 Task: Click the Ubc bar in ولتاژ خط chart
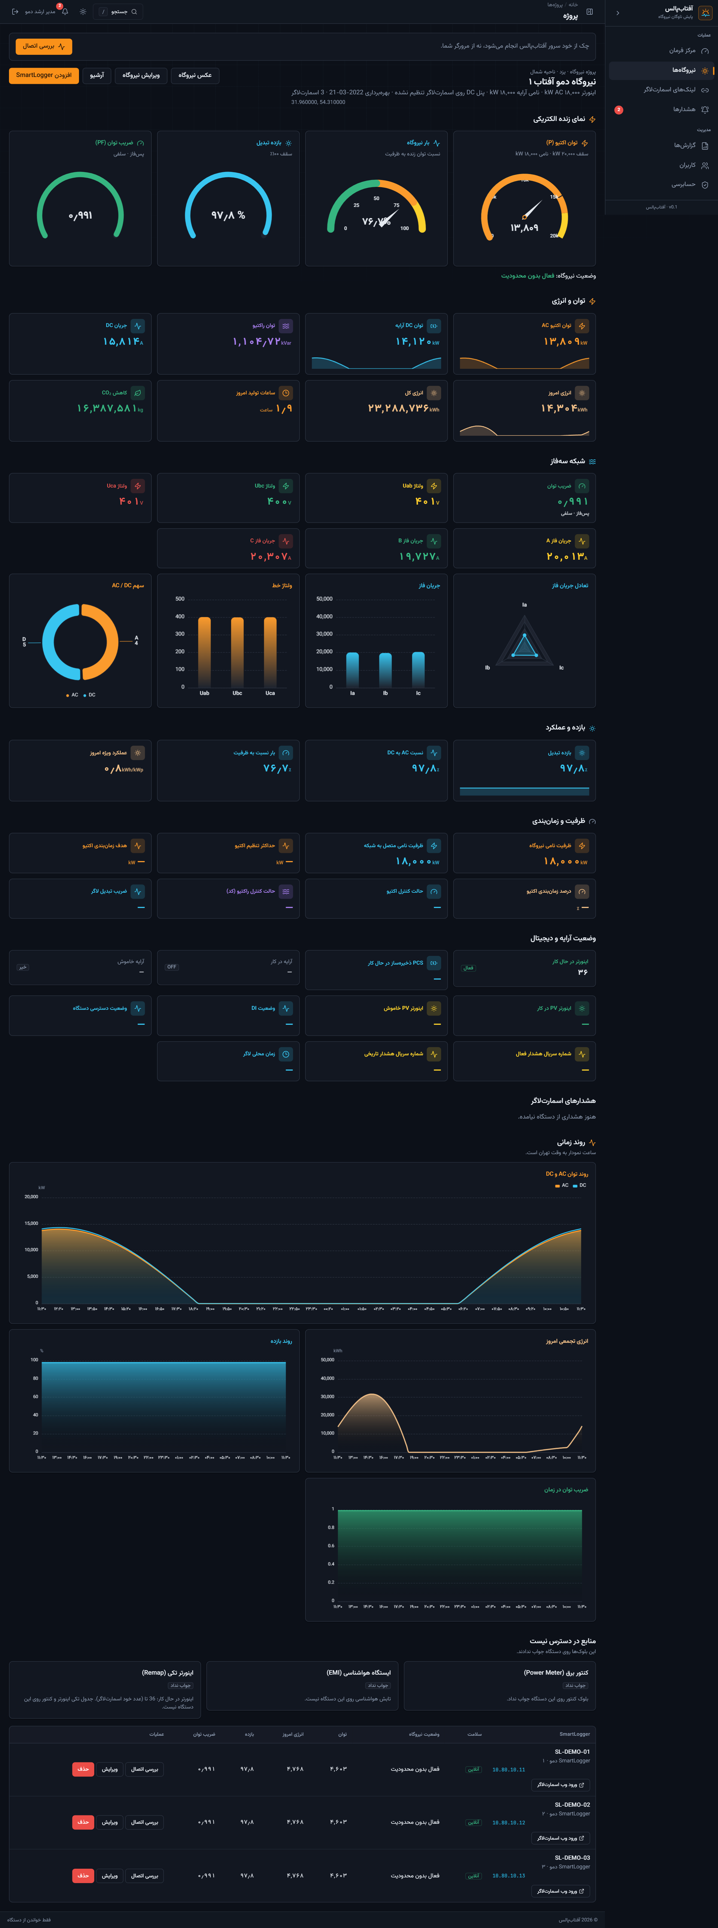click(237, 652)
